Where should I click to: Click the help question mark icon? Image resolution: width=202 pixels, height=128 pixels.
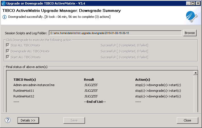pyautogui.click(x=8, y=120)
